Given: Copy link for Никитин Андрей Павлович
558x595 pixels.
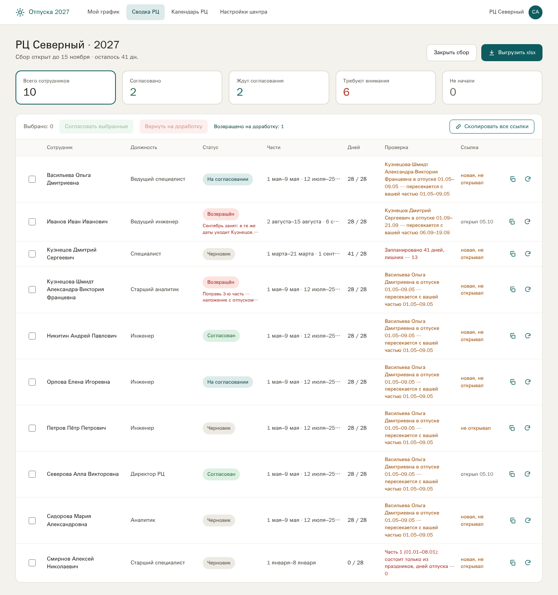Looking at the screenshot, I should point(513,336).
